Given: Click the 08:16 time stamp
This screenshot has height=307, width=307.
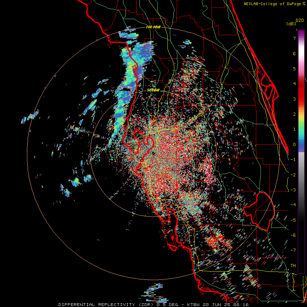Looking at the screenshot, I should (x=242, y=305).
